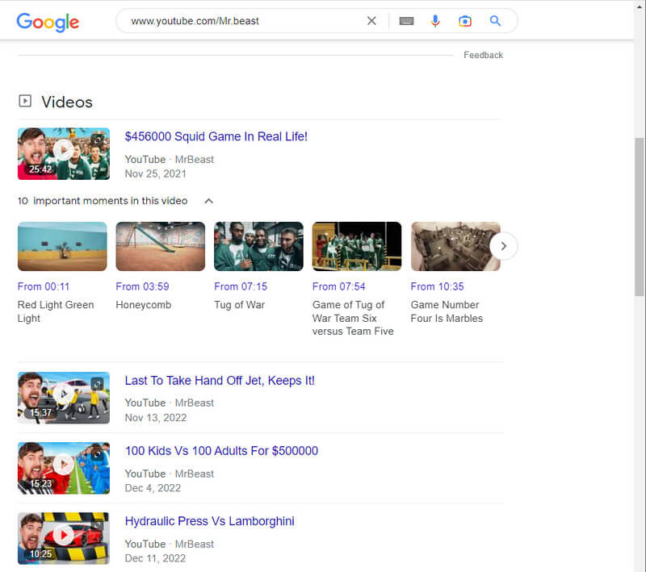This screenshot has height=572, width=646.
Task: Run search with the magnifying glass icon
Action: [495, 21]
